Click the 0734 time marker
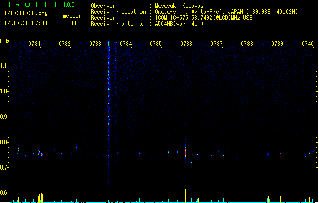 coord(126,44)
